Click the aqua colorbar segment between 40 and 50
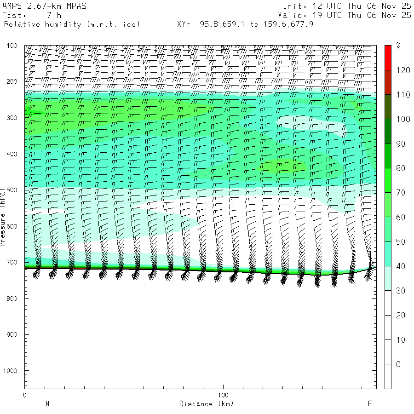The height and width of the screenshot is (414, 414). [388, 254]
